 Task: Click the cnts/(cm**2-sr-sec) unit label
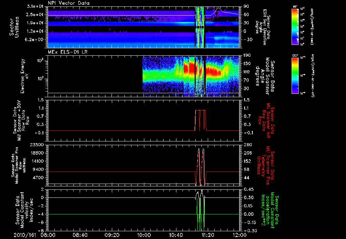tap(312, 27)
